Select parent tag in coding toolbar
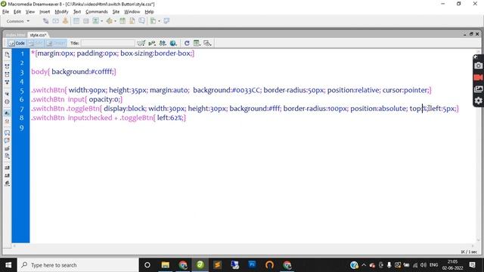 pos(7,94)
